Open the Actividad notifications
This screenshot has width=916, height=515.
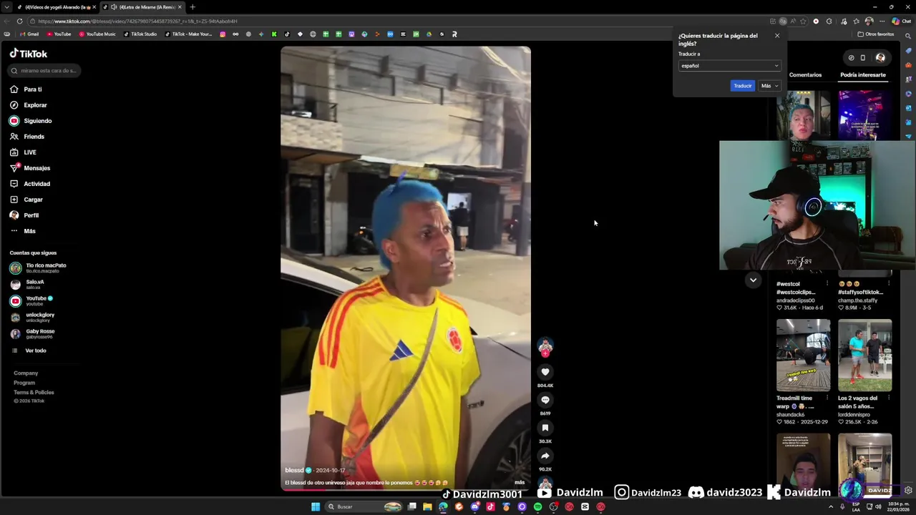click(x=36, y=184)
